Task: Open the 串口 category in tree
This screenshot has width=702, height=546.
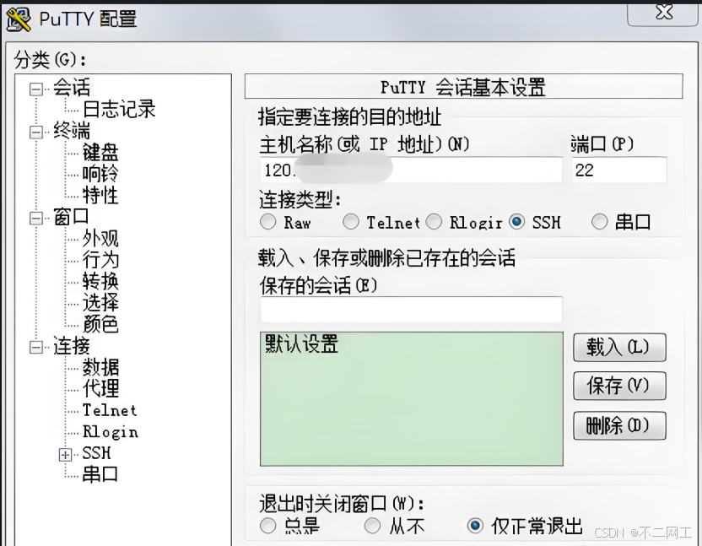Action: click(x=100, y=474)
